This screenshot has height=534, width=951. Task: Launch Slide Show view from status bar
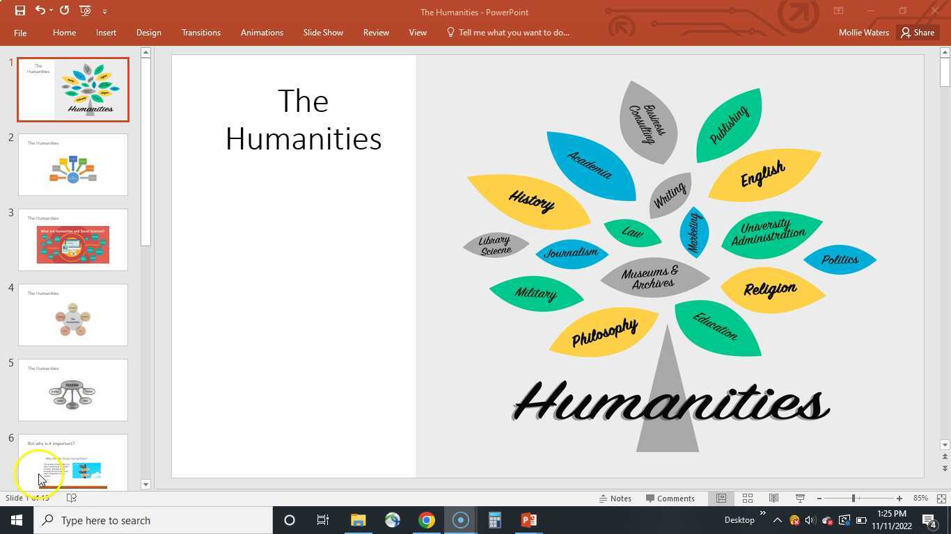coord(800,499)
